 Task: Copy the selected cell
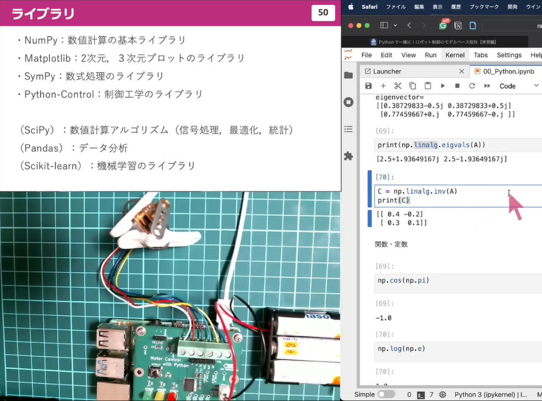(x=413, y=85)
